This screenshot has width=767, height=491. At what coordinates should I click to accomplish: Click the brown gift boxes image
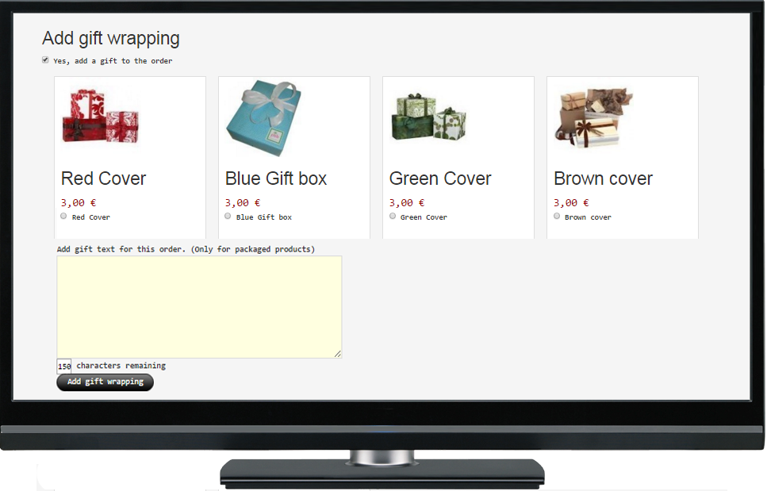[x=594, y=118]
